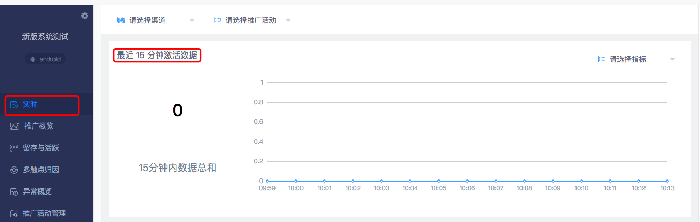Viewport: 700px width, 222px height.
Task: Open 异常概览 from the sidebar
Action: [x=37, y=191]
